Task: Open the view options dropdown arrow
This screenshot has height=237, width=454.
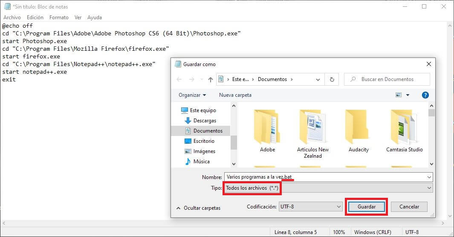Action: tap(408, 95)
